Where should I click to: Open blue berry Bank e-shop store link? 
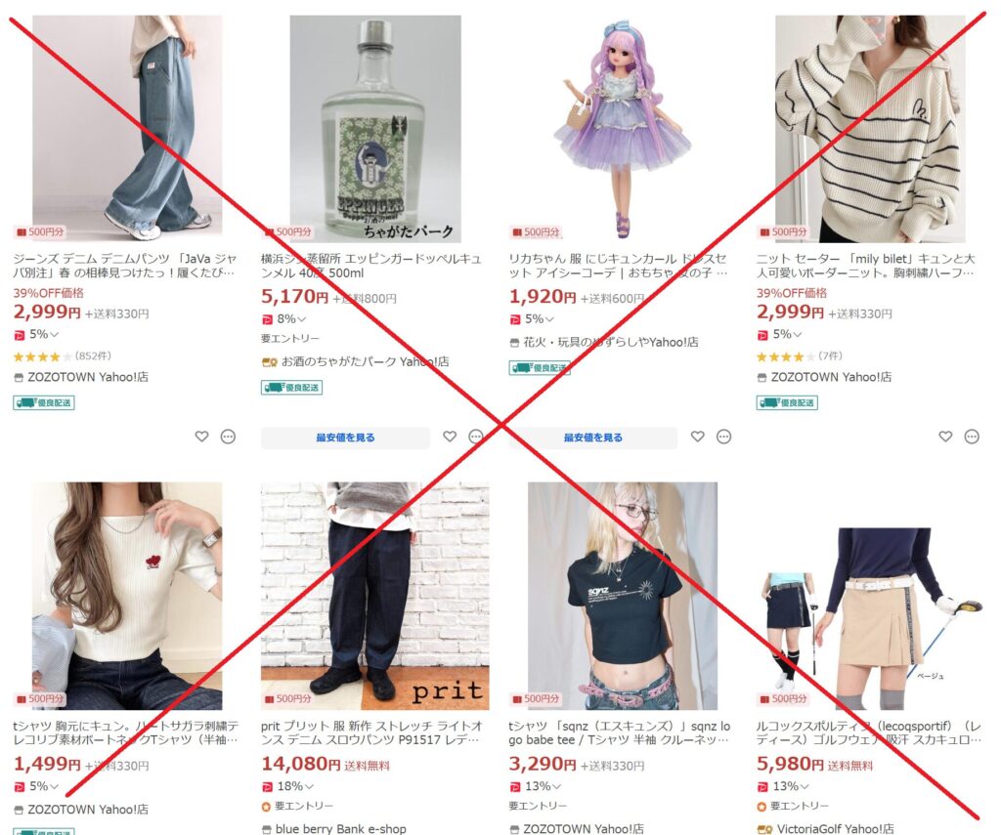(334, 828)
